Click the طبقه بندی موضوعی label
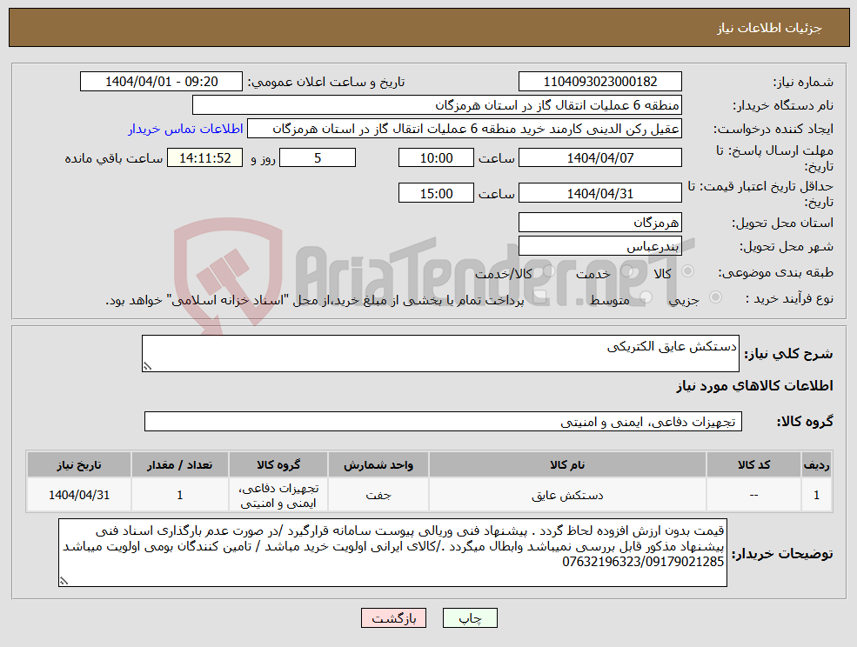Screen dimensions: 857x647 [x=775, y=272]
